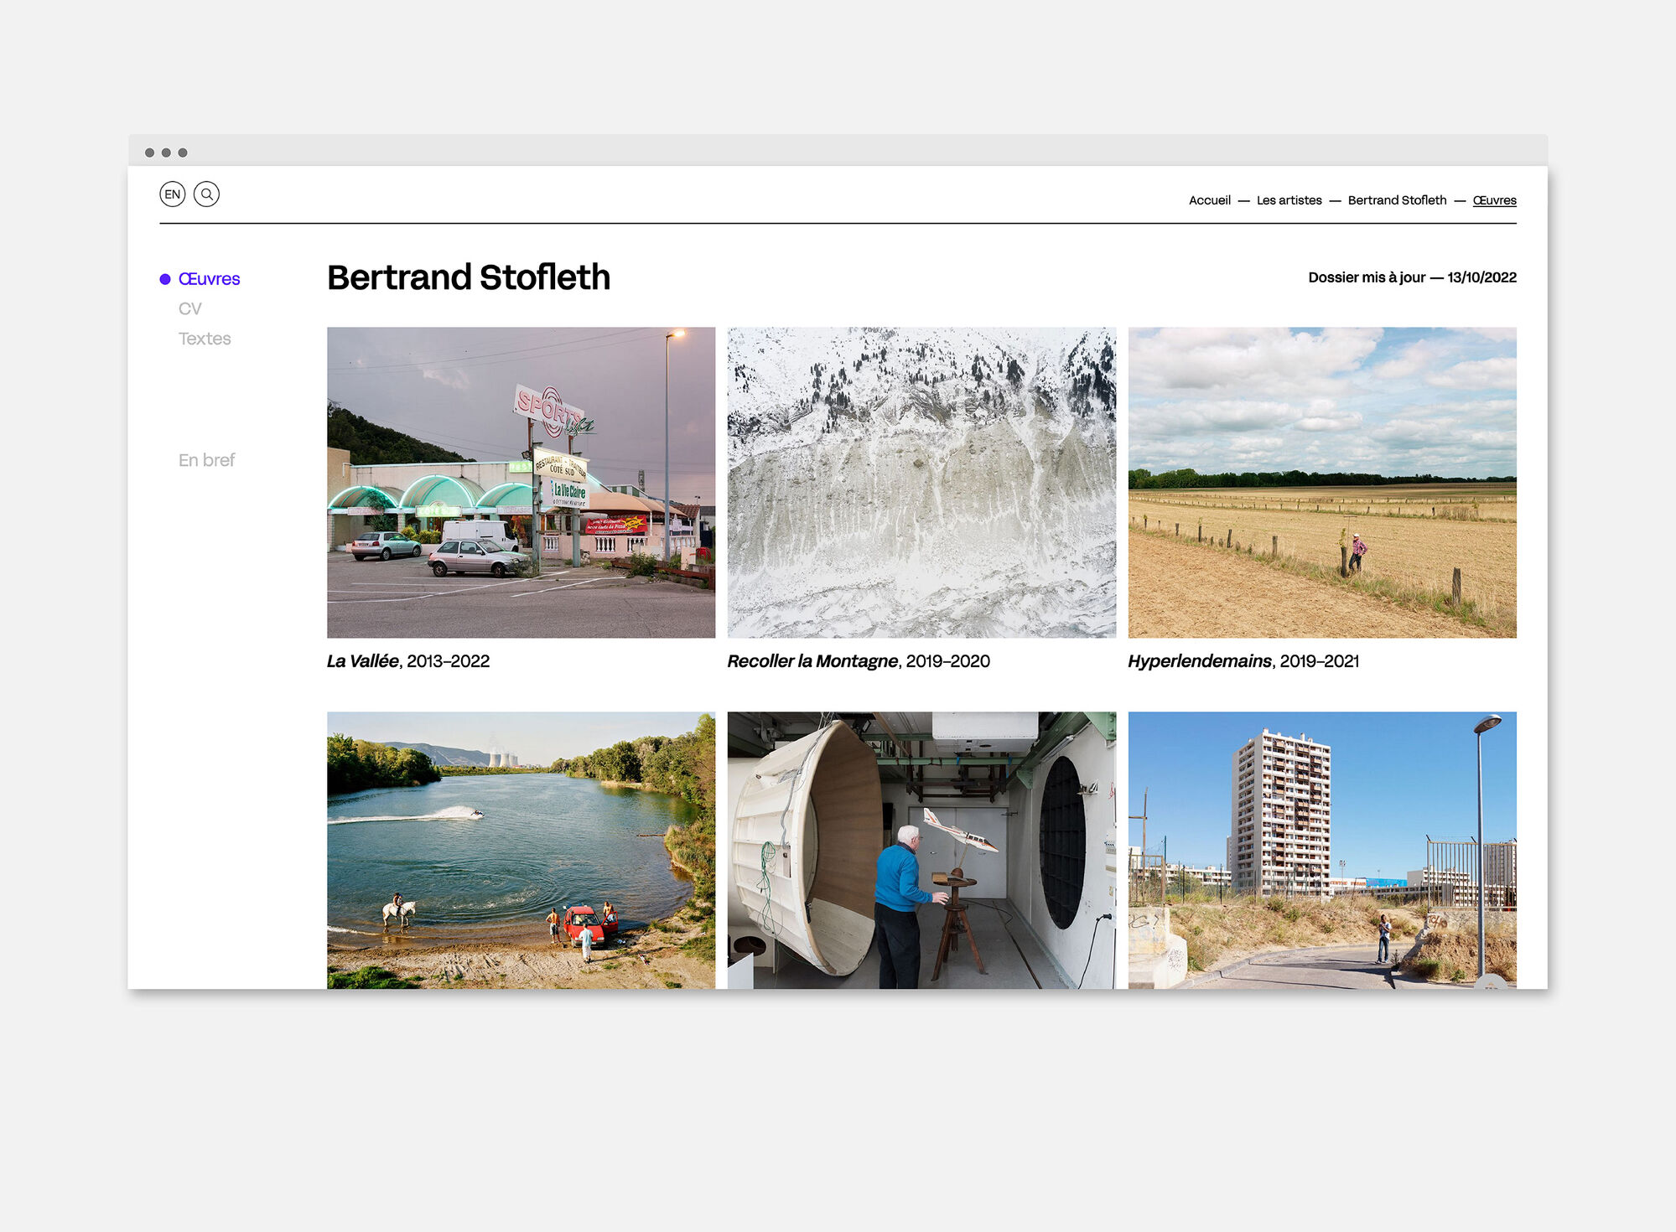Open the search icon in the header
This screenshot has width=1676, height=1232.
pyautogui.click(x=208, y=194)
